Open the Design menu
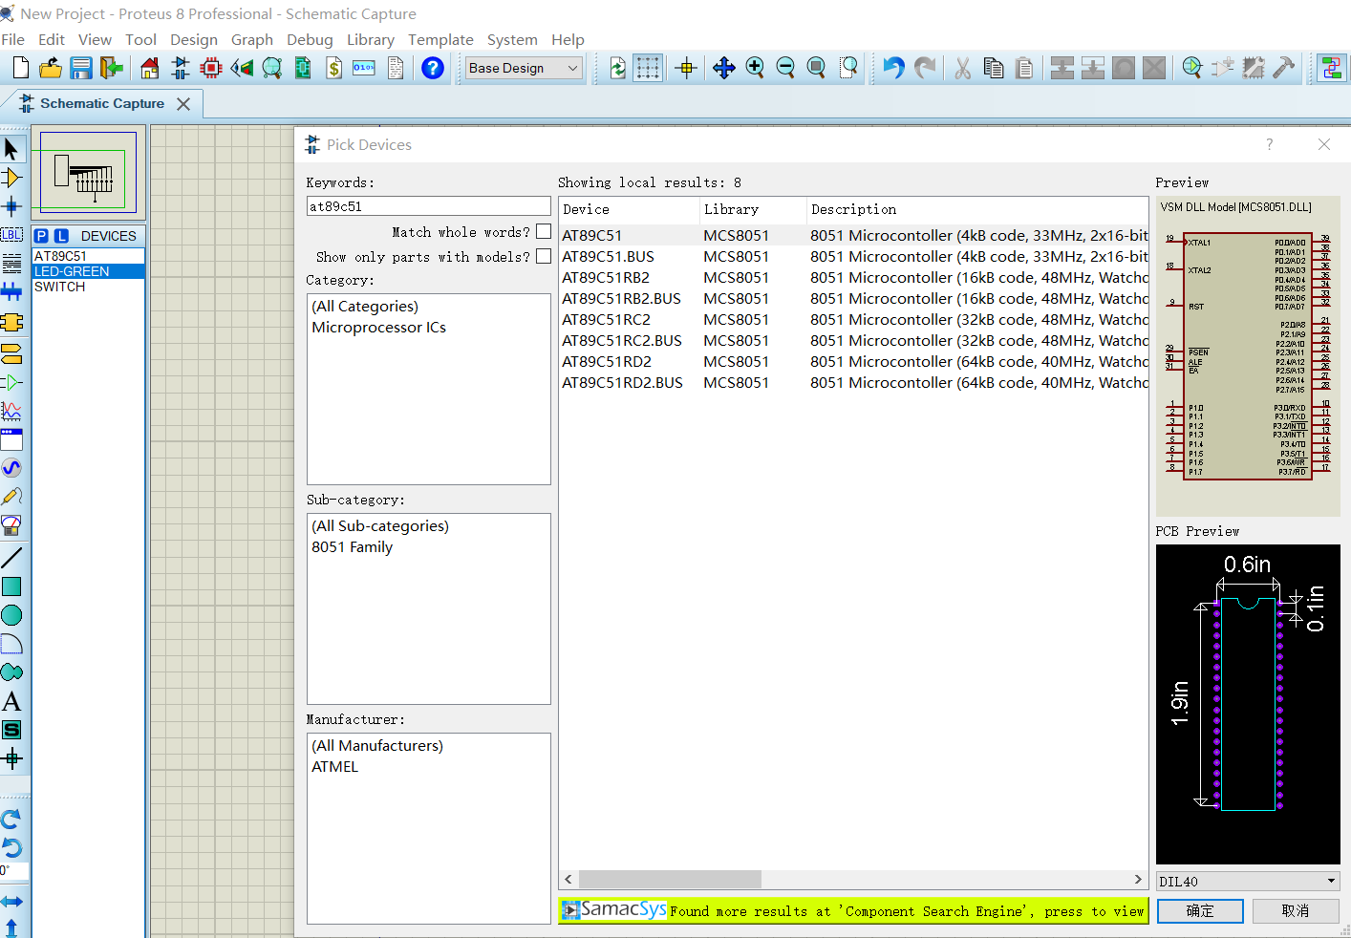 [194, 39]
